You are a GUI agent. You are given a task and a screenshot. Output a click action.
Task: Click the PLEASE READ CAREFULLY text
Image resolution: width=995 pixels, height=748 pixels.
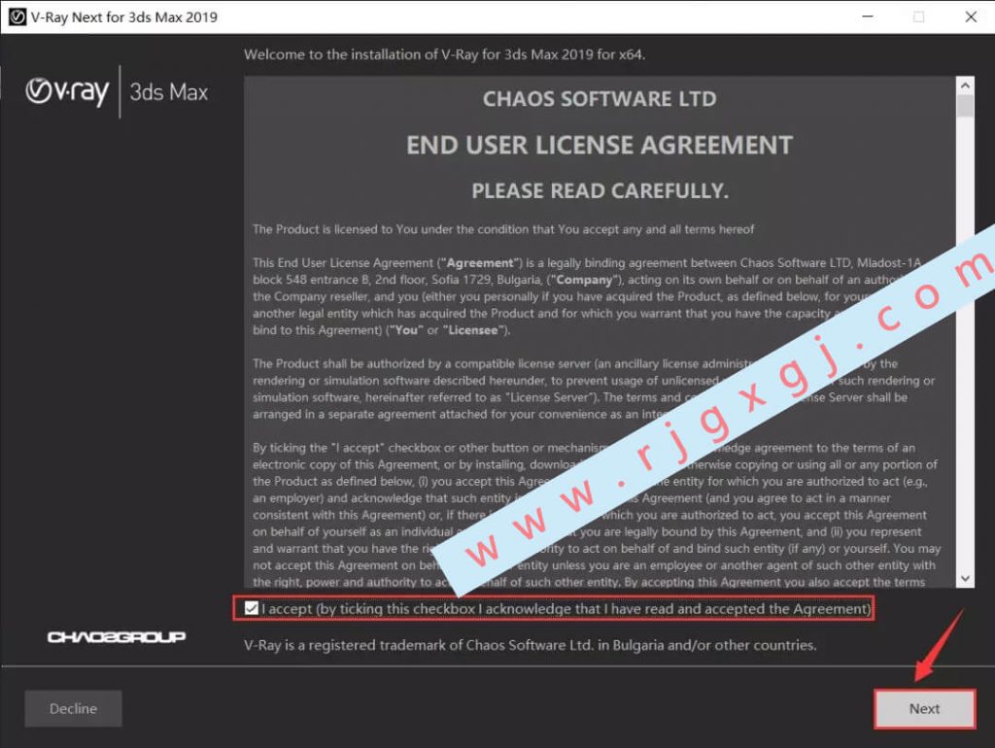click(600, 191)
